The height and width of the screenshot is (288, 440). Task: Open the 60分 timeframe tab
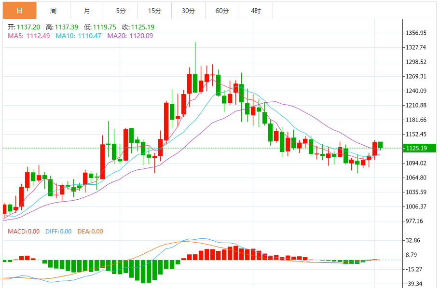click(x=222, y=10)
